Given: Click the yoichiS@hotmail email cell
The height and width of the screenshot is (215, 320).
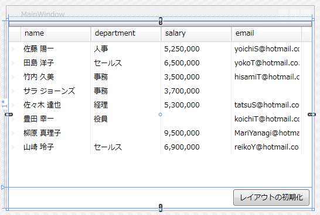Looking at the screenshot, I should pyautogui.click(x=267, y=49).
